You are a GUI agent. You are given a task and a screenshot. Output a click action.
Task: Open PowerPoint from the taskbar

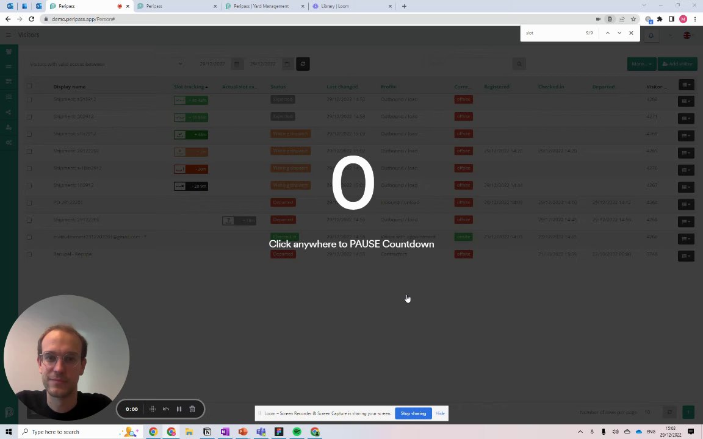[x=243, y=432]
